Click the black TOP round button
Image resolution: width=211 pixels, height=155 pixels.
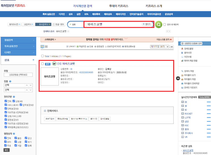[178, 78]
